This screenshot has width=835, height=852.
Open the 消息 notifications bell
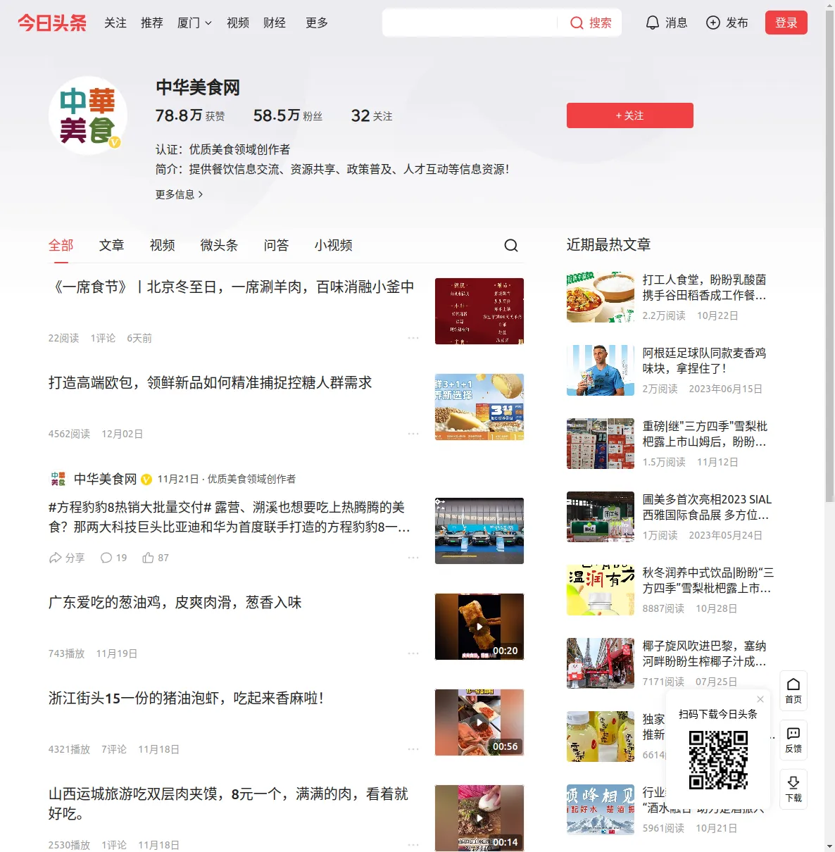653,23
